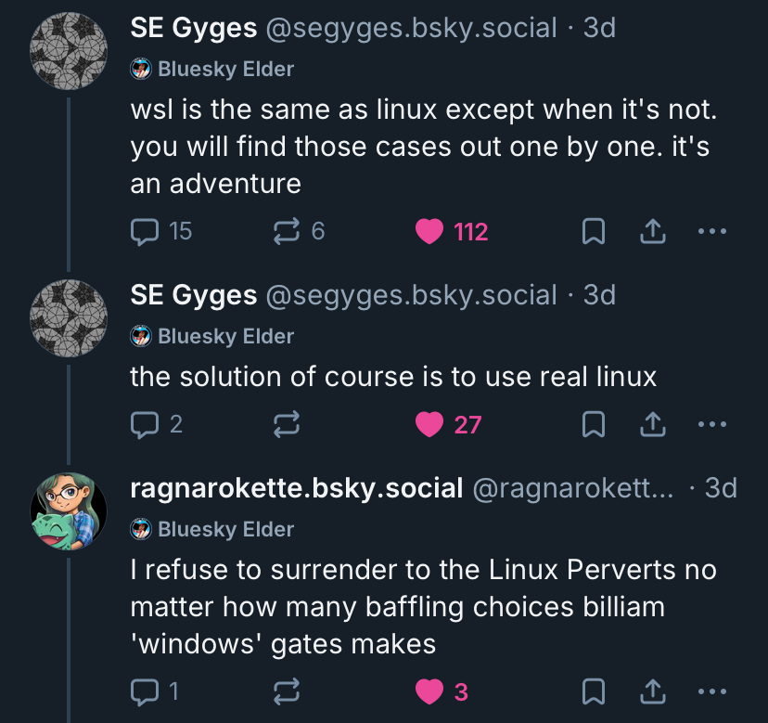Reply to the wsl adventure post
Image resolution: width=768 pixels, height=723 pixels.
146,231
